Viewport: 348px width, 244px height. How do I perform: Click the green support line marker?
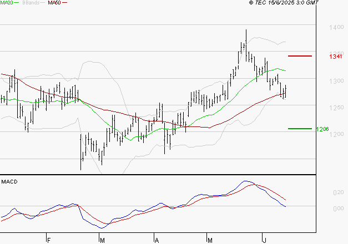click(x=300, y=129)
